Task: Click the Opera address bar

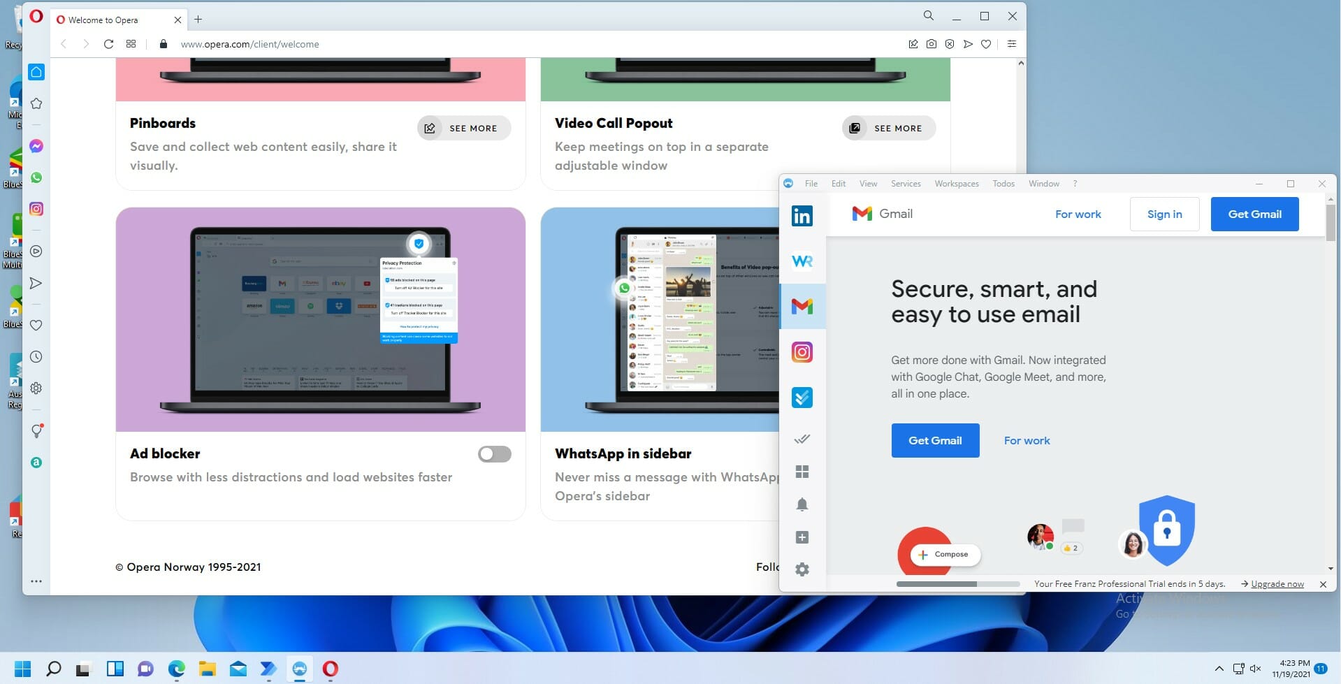Action: (531, 44)
